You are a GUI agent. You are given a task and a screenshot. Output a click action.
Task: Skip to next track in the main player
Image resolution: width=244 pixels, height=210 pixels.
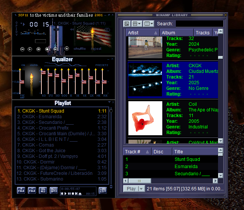coord(55,49)
